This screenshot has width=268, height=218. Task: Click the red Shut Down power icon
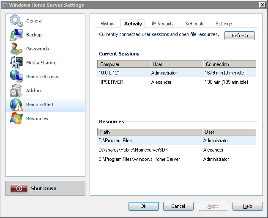(19, 188)
